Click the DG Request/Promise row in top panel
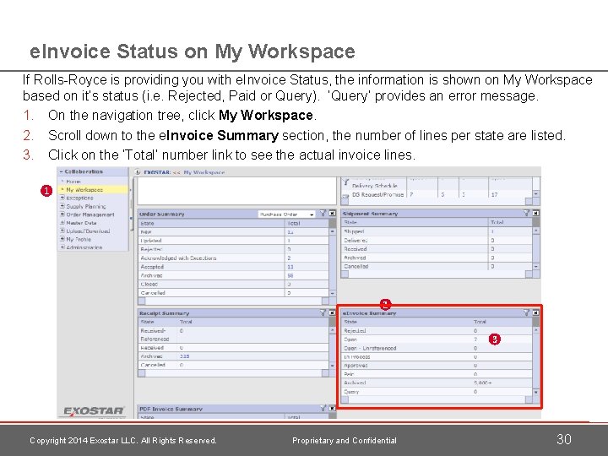Screen dimensions: 608x456 tap(437, 194)
